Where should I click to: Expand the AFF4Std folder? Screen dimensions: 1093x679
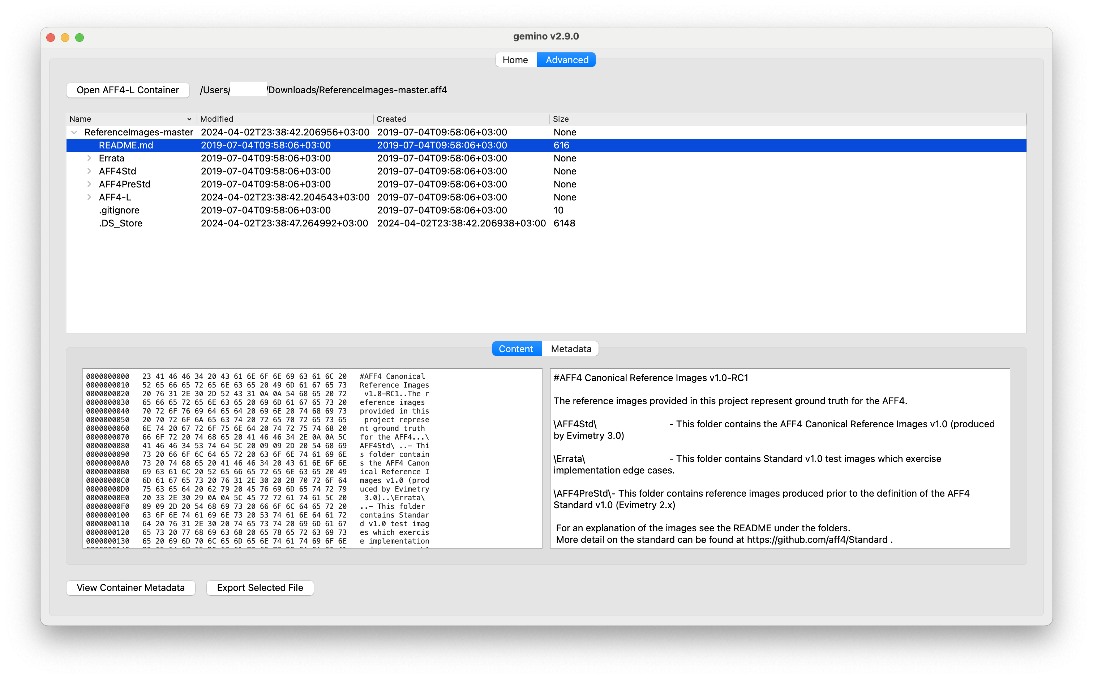87,171
